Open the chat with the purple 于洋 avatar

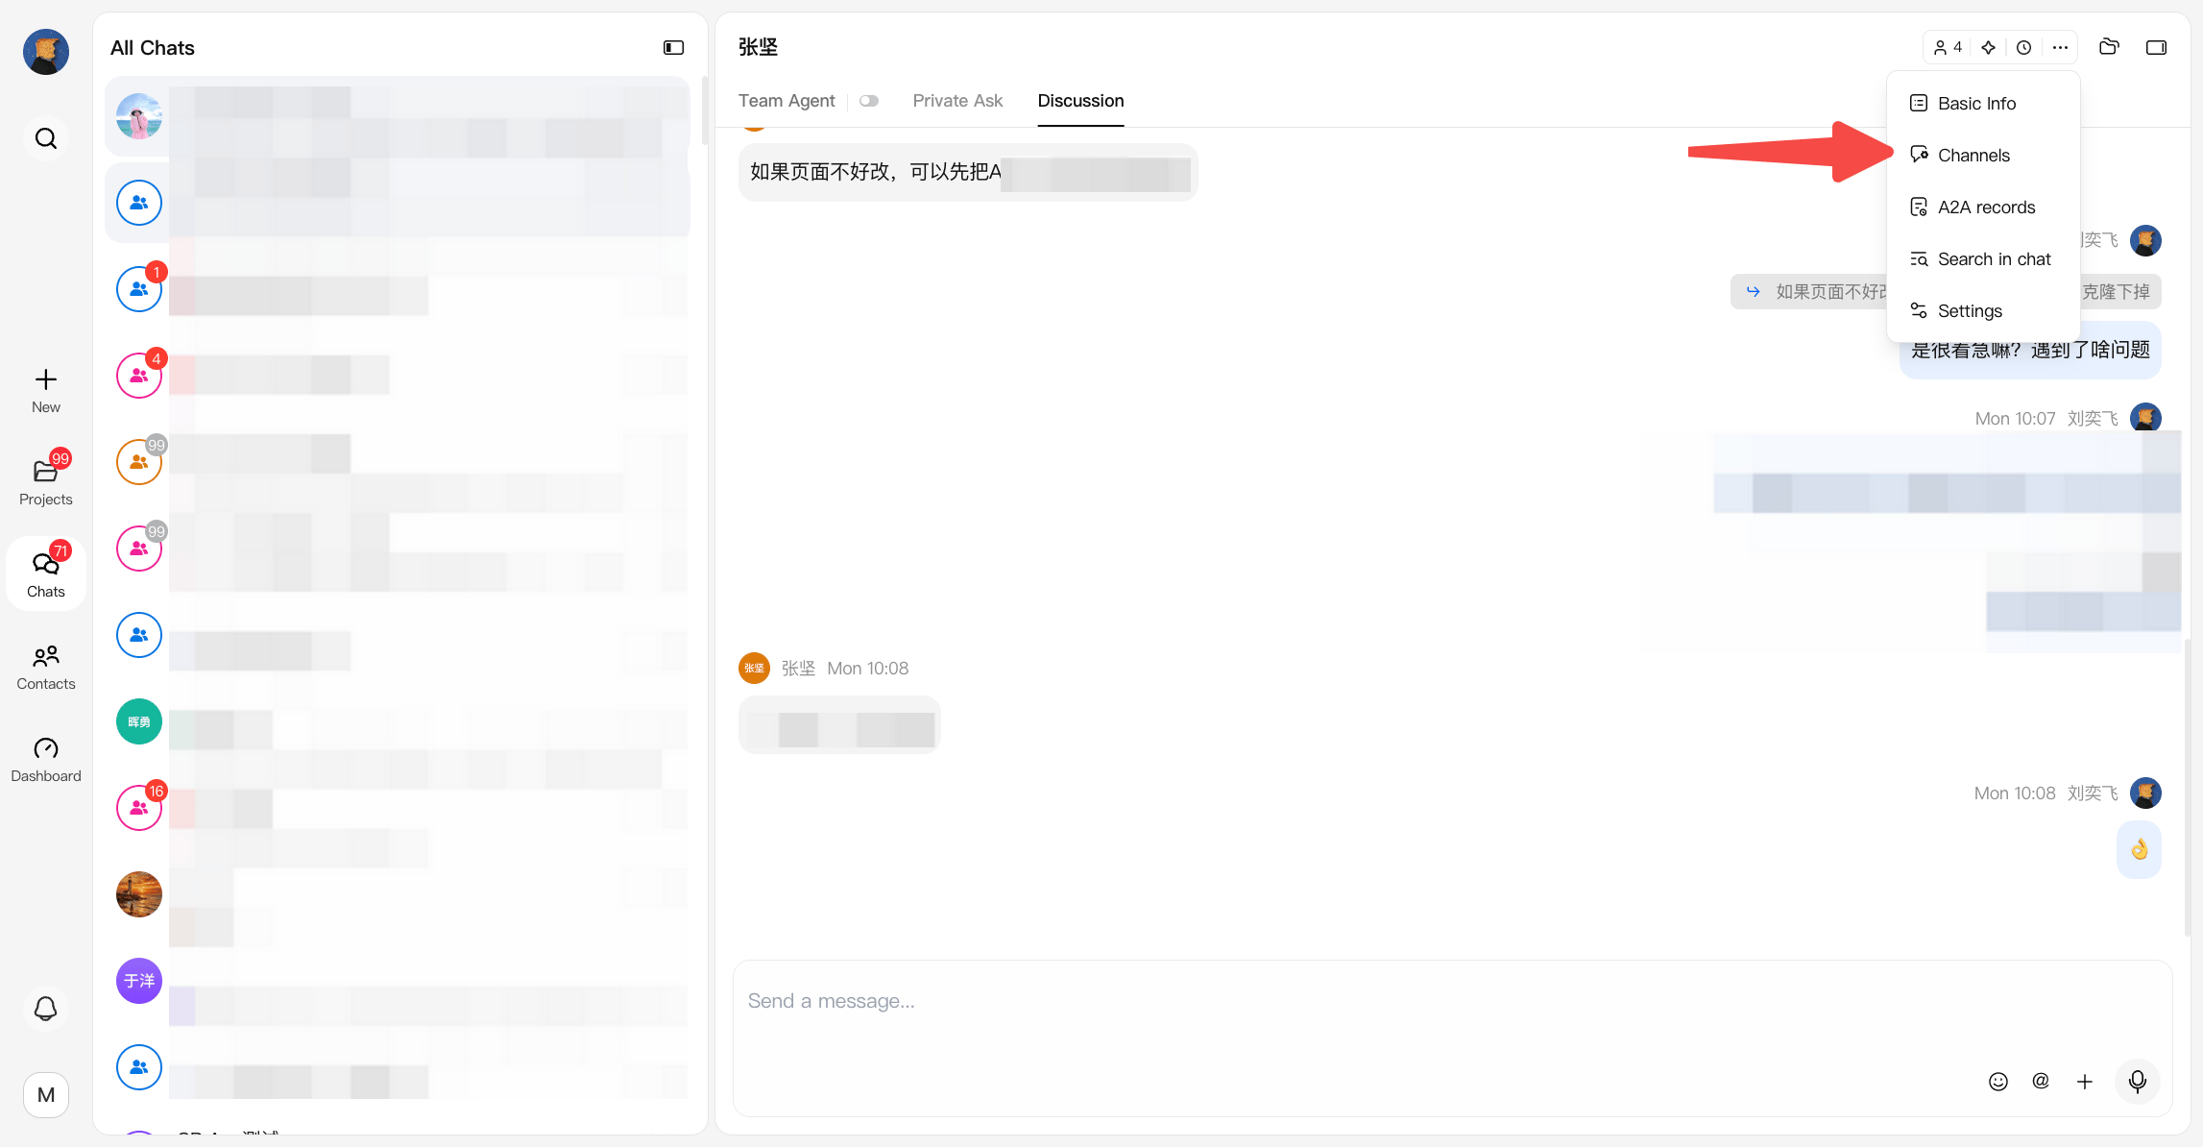[x=398, y=981]
